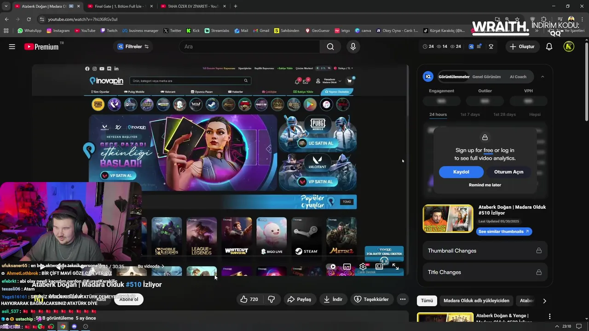The image size is (589, 331).
Task: Open the more actions ellipsis menu
Action: coord(403,299)
